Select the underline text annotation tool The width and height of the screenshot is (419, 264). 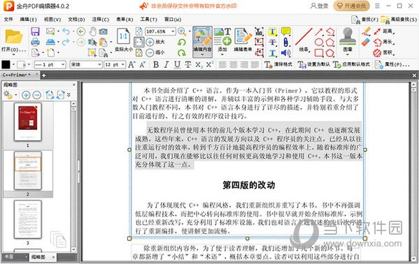[272, 52]
